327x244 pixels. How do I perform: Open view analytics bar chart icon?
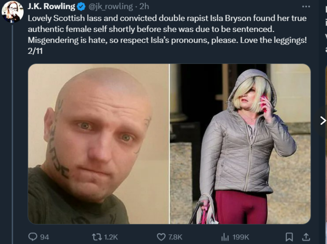[x=225, y=237]
